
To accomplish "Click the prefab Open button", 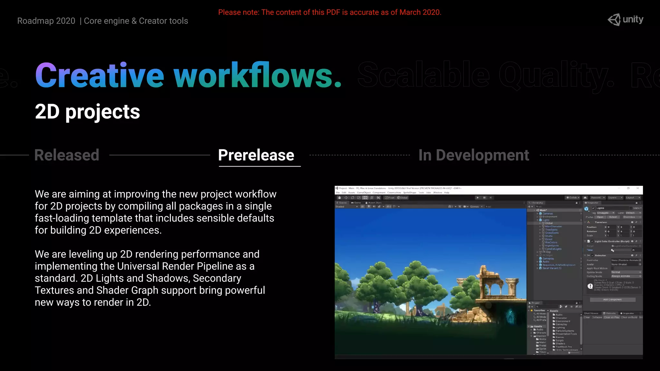I will tap(600, 217).
